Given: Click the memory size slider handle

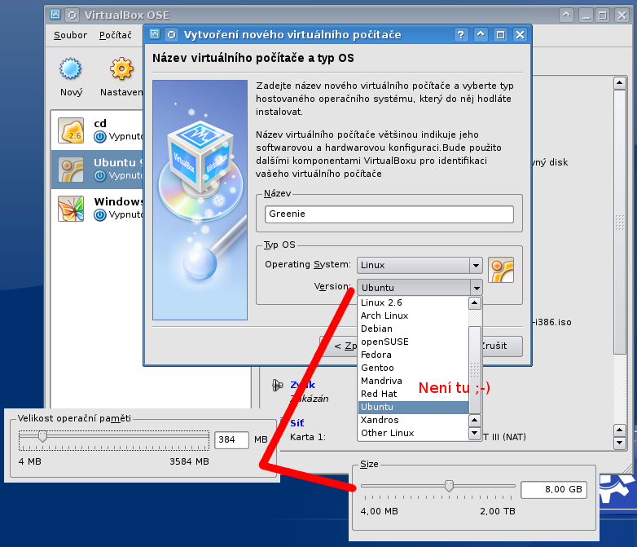Looking at the screenshot, I should pos(42,436).
